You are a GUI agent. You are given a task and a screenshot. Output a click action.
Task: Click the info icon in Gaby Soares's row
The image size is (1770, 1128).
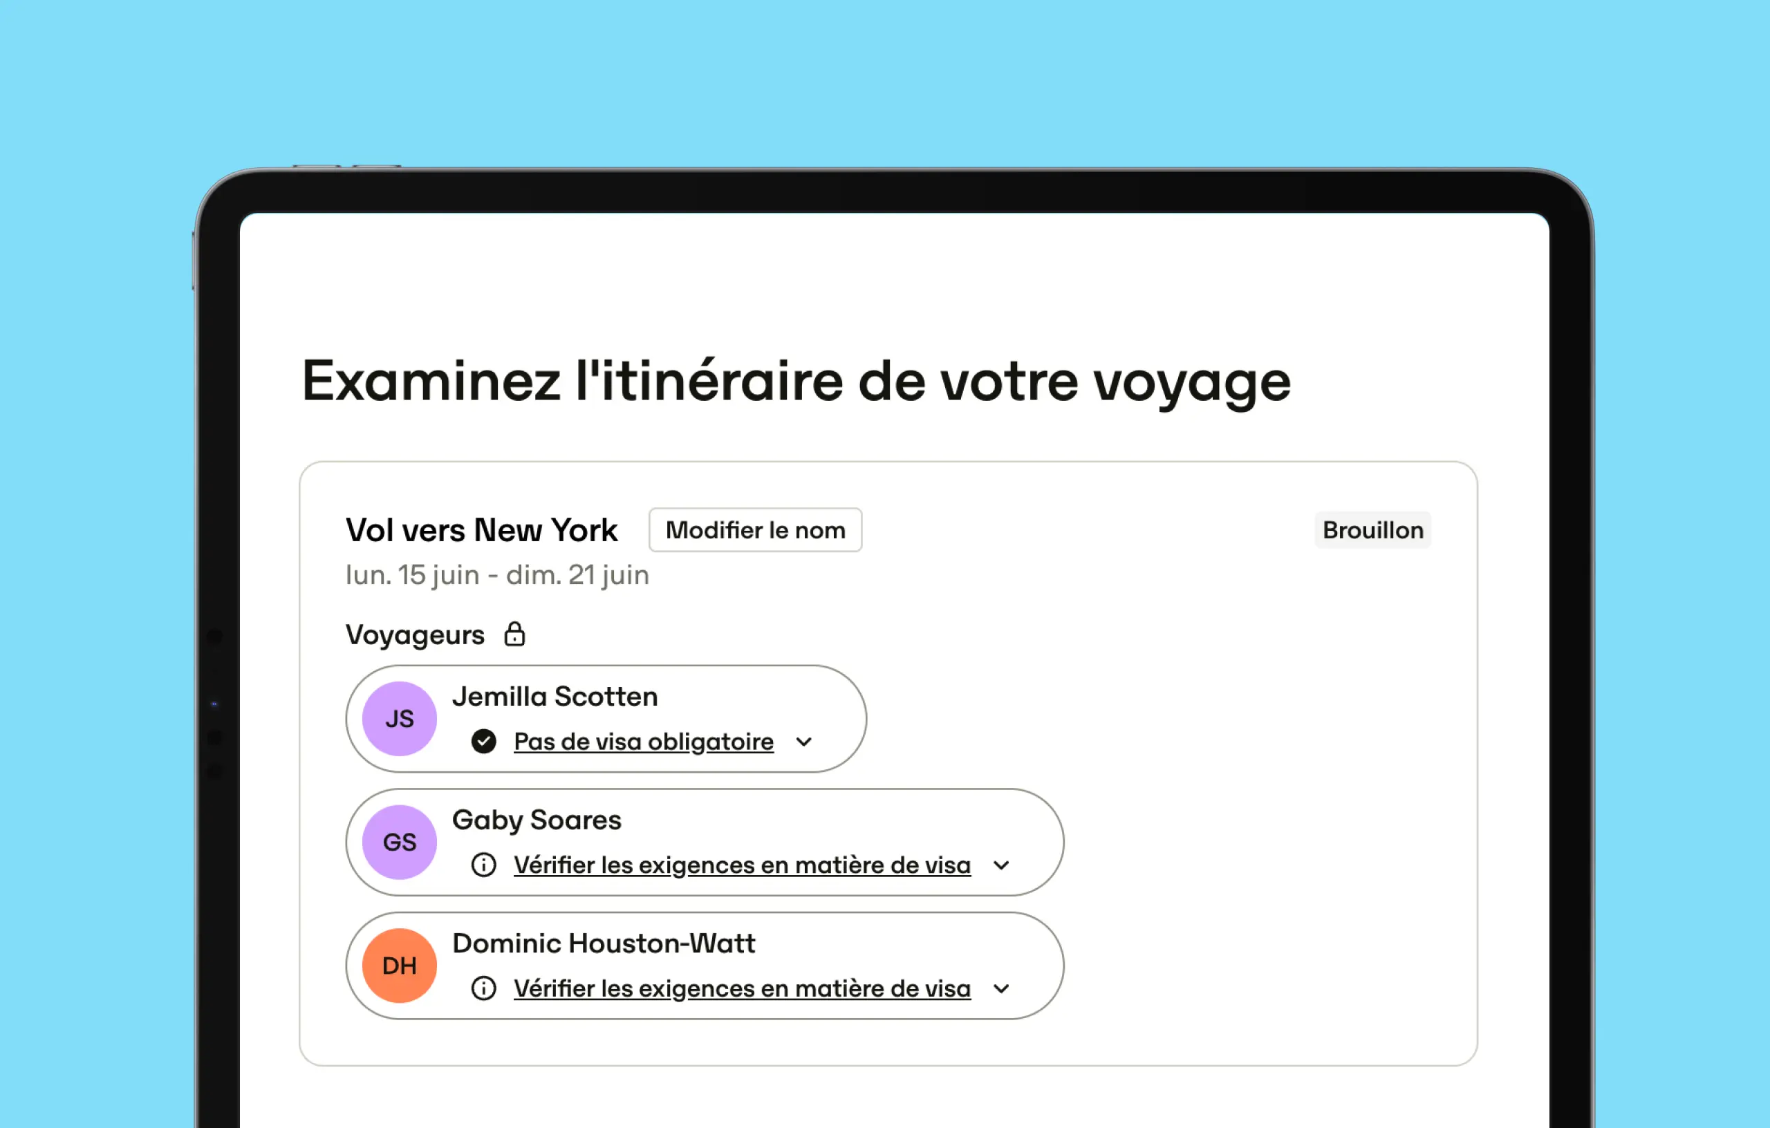(484, 865)
